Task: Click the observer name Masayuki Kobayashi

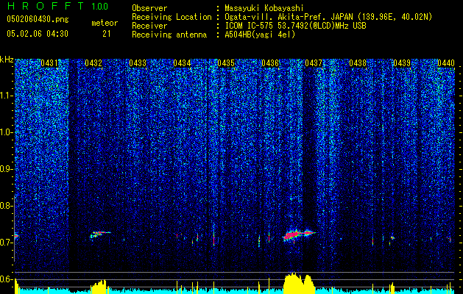Action: [264, 8]
